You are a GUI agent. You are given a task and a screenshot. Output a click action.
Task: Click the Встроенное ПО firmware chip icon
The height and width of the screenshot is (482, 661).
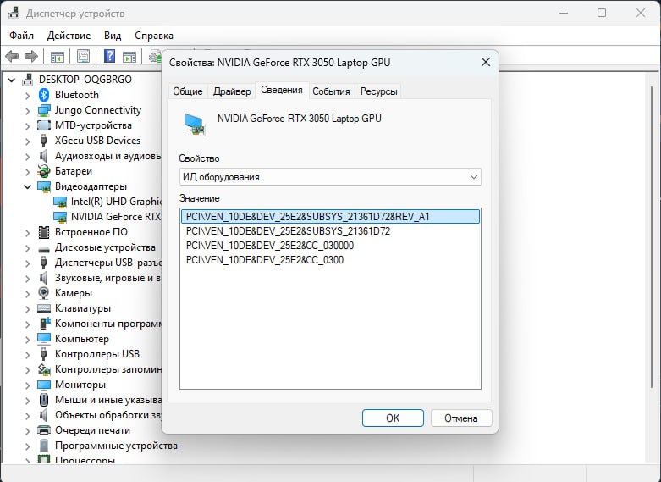pos(44,232)
